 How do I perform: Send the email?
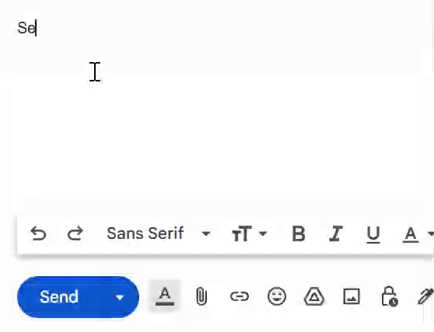click(58, 297)
